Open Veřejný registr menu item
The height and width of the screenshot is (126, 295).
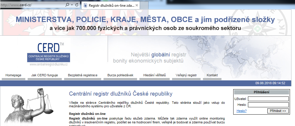pyautogui.click(x=186, y=75)
